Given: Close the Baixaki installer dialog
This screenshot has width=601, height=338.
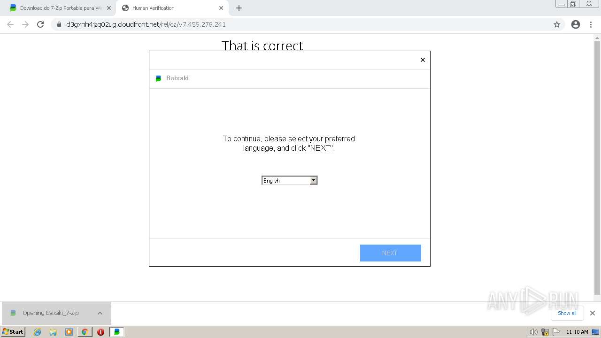Looking at the screenshot, I should (x=423, y=60).
